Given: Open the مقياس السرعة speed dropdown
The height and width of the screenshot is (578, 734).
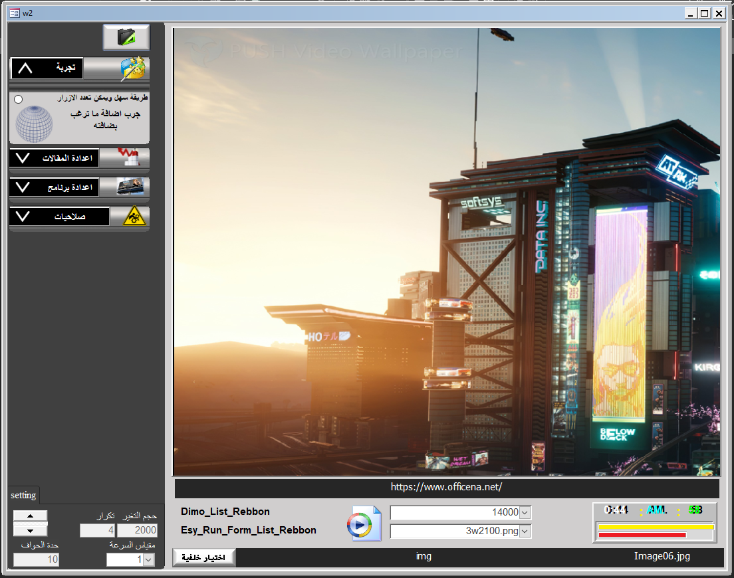Looking at the screenshot, I should [148, 560].
